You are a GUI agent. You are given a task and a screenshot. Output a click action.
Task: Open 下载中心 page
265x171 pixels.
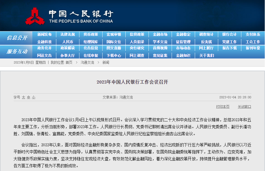click(114, 55)
